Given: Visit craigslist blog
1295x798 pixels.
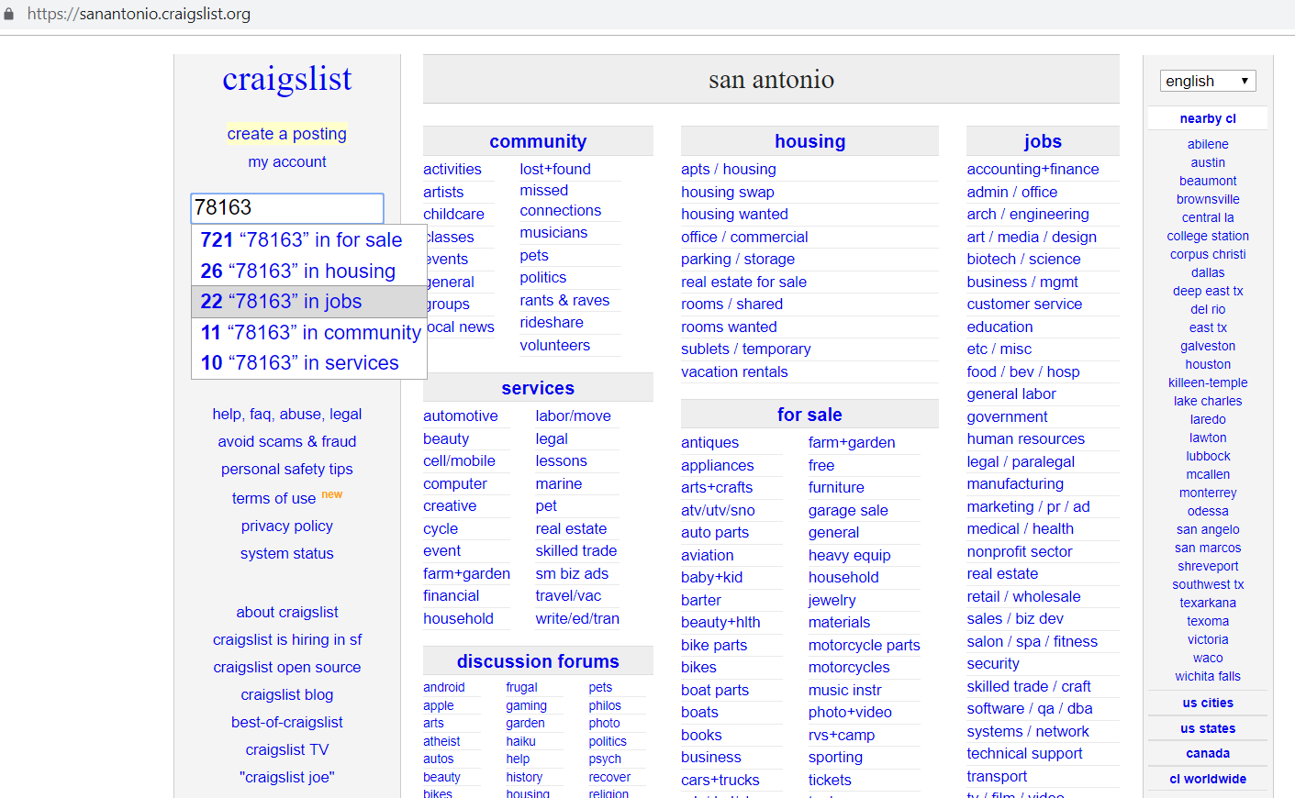Looking at the screenshot, I should (x=287, y=694).
